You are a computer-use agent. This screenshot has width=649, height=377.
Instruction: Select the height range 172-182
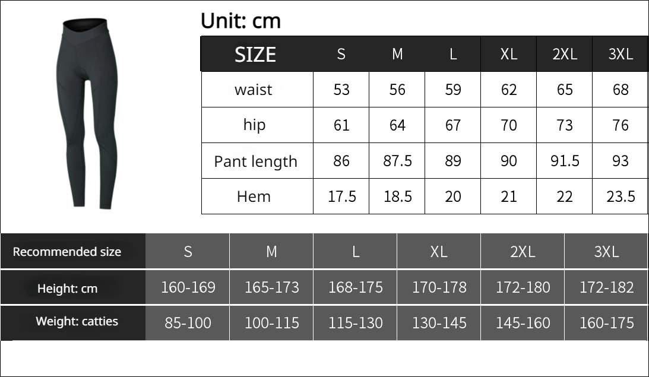point(606,288)
